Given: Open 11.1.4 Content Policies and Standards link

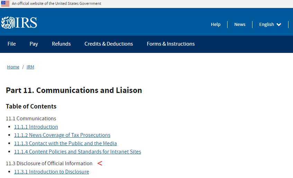Looking at the screenshot, I should tap(78, 151).
